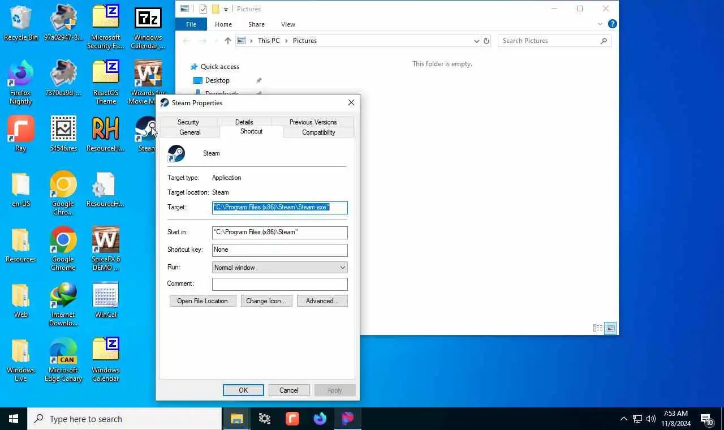Click the Firefox Nightly taskbar icon
The width and height of the screenshot is (724, 430).
(x=320, y=419)
